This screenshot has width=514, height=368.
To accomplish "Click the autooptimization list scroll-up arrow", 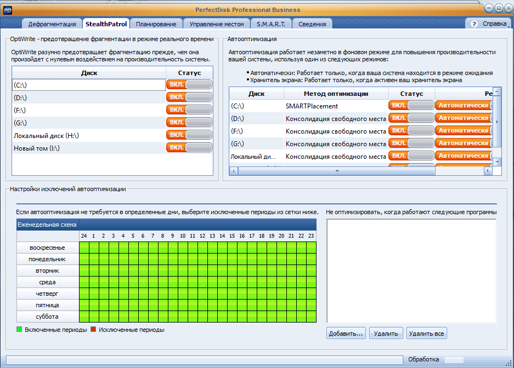I will coord(498,91).
